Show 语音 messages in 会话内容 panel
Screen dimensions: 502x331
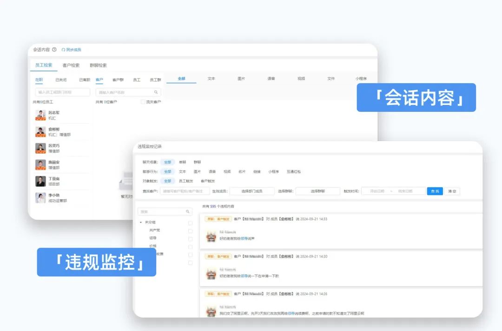271,78
